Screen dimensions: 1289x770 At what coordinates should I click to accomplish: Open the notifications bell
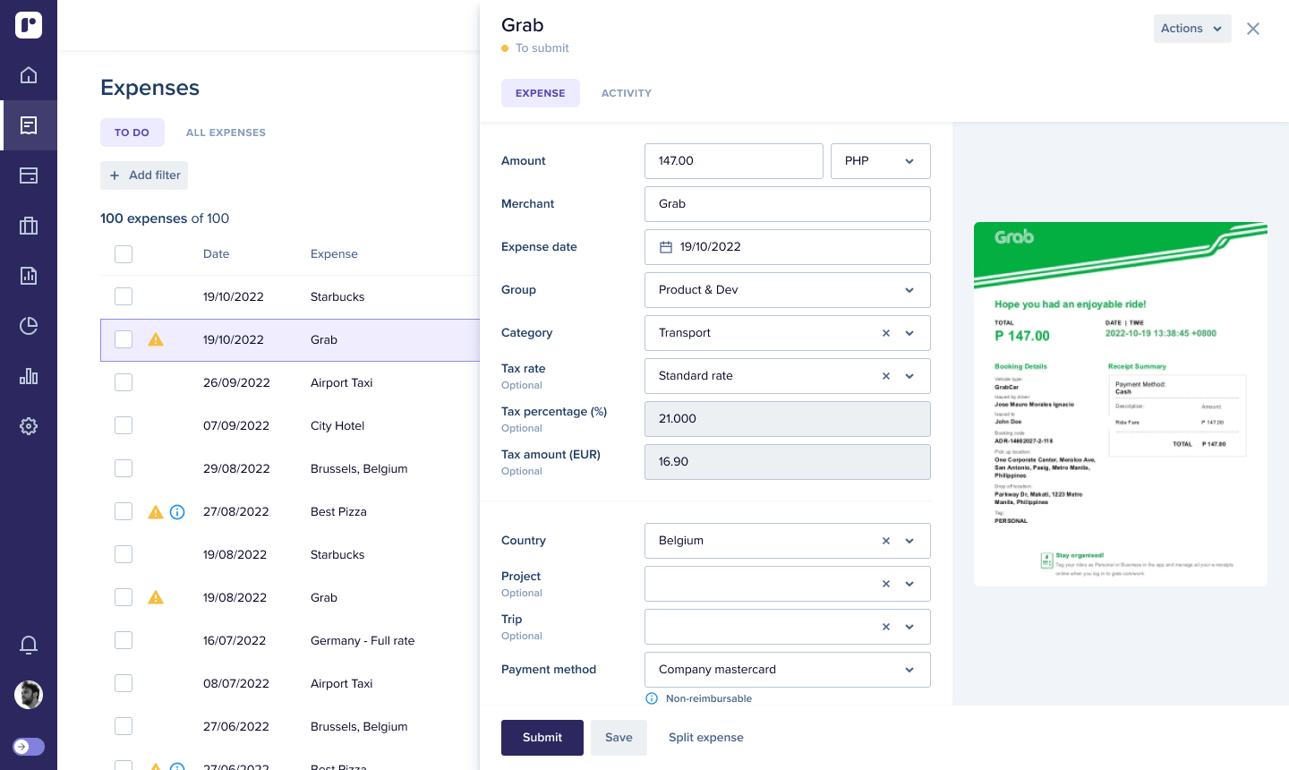click(29, 645)
